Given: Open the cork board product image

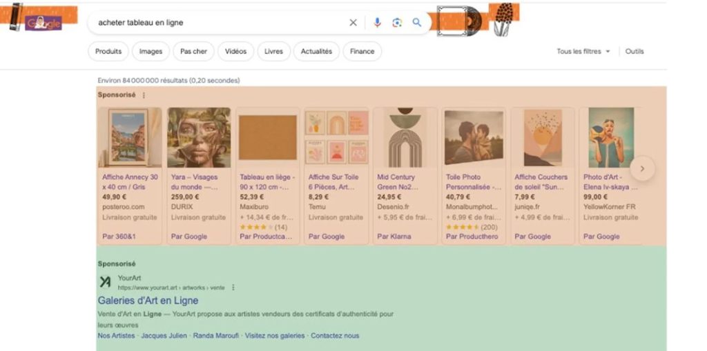Looking at the screenshot, I should tap(268, 137).
